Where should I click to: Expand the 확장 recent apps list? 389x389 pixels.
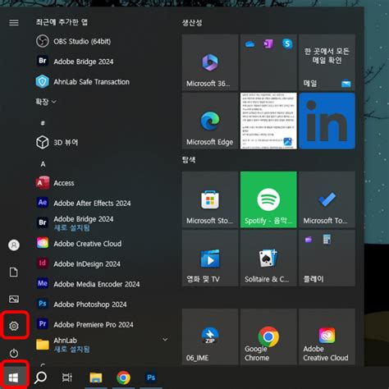[x=46, y=102]
